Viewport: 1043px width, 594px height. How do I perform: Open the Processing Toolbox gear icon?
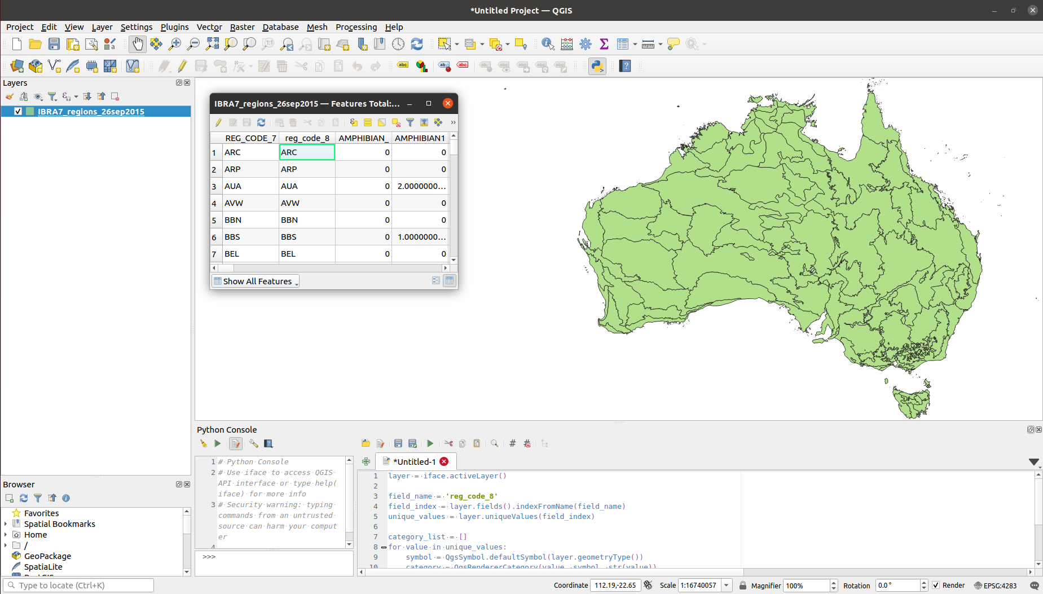coord(586,44)
